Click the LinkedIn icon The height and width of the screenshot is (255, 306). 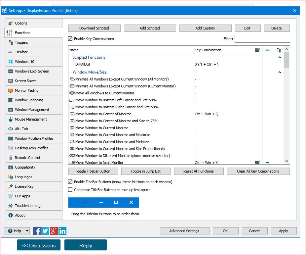tap(62, 231)
